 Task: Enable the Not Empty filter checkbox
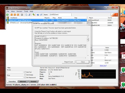coord(25,75)
